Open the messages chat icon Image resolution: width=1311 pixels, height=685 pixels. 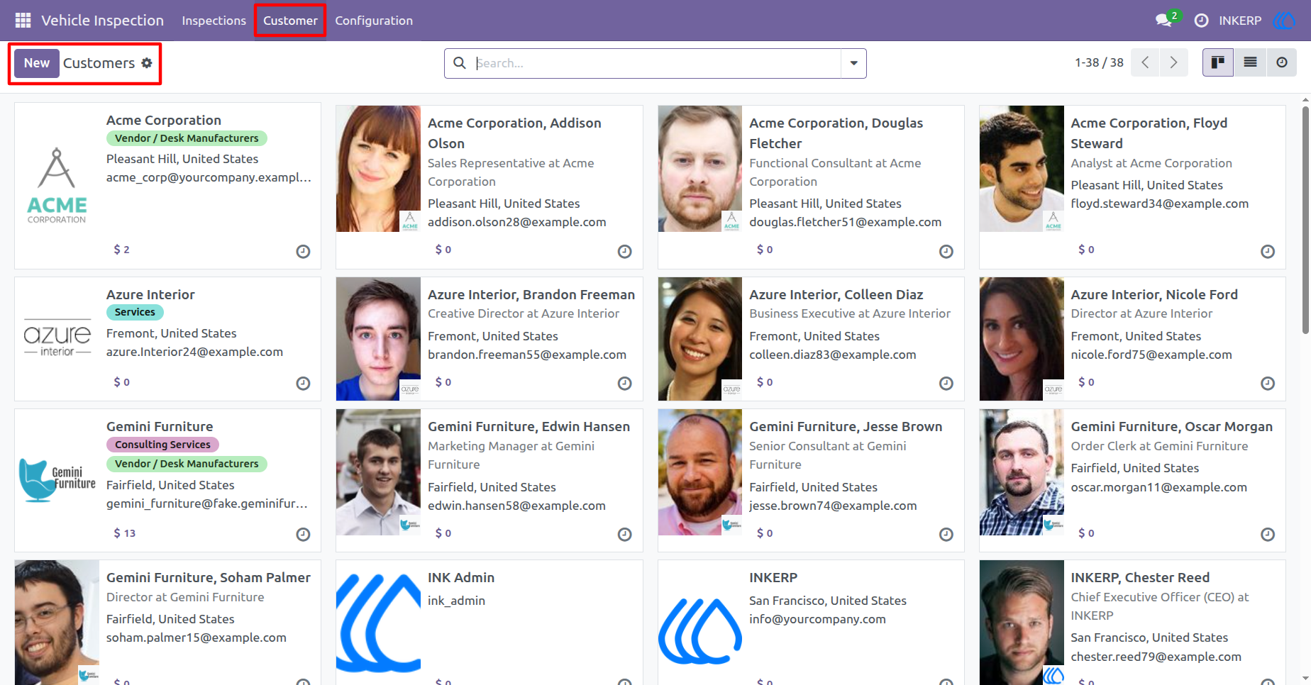click(x=1163, y=21)
